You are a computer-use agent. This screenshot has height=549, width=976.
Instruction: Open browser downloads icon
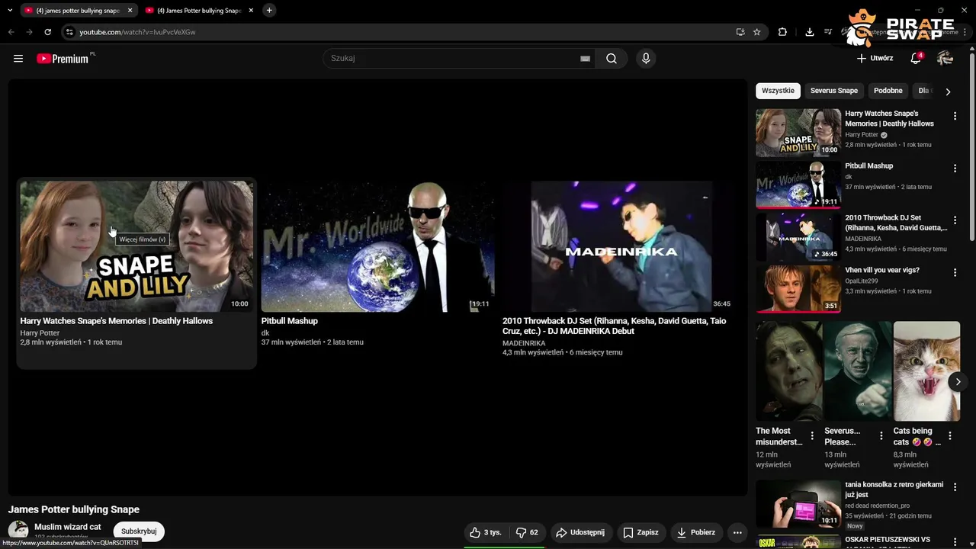pos(810,32)
